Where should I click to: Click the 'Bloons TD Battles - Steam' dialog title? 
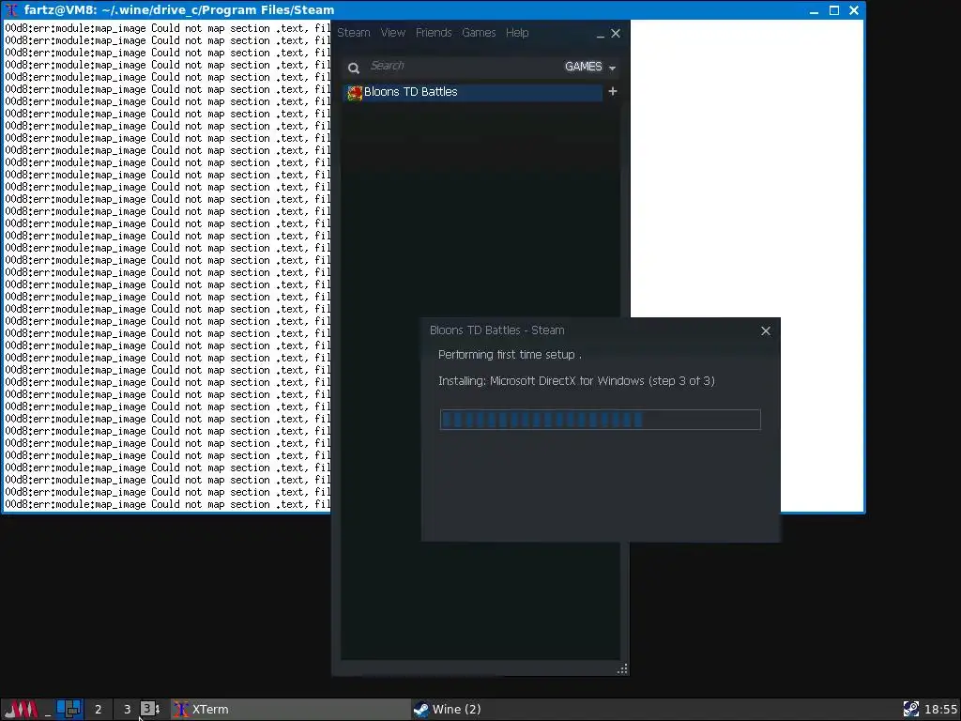pos(497,330)
